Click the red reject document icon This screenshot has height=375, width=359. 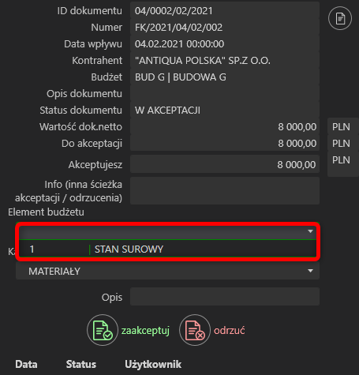point(195,330)
